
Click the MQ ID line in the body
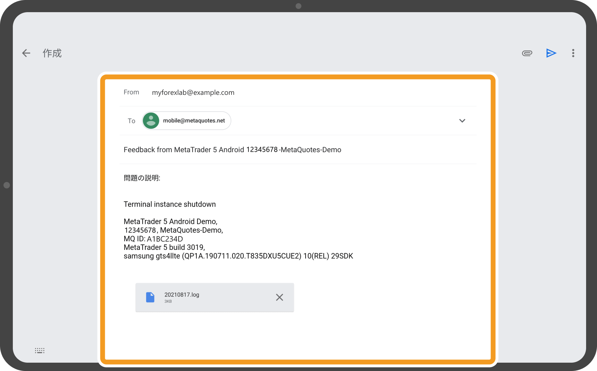(x=153, y=239)
